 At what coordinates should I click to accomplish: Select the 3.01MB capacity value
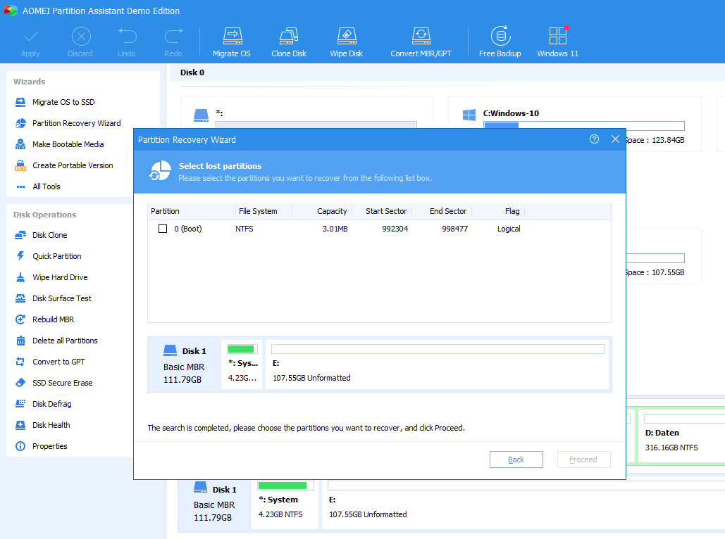click(x=335, y=229)
